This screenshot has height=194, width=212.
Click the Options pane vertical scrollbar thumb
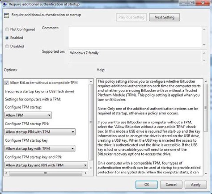coord(91,122)
